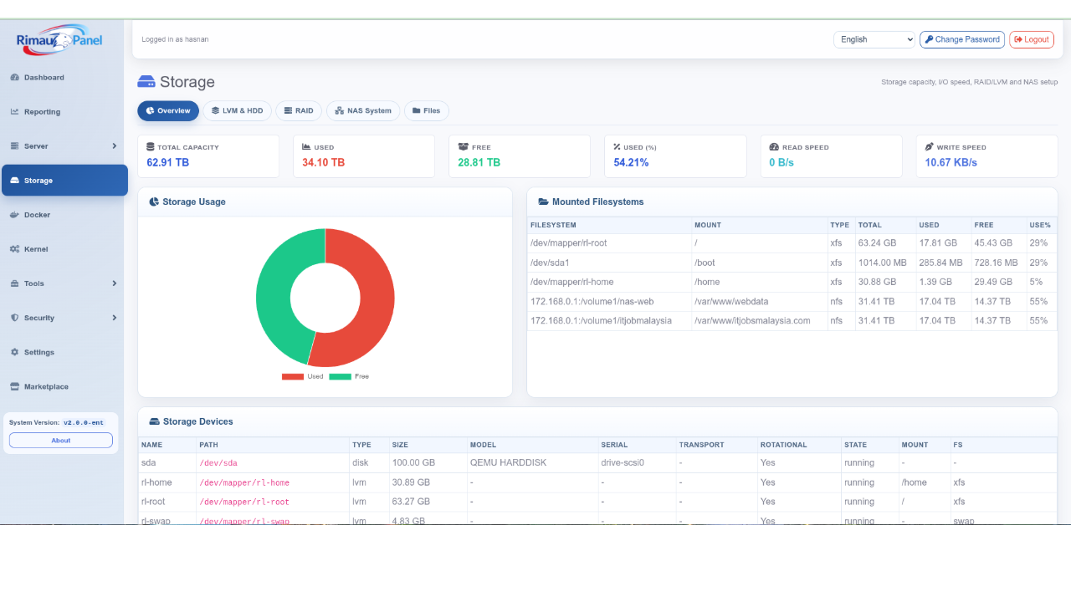Click the red Used legend swatch
Screen dimensions: 1071x602
tap(293, 377)
